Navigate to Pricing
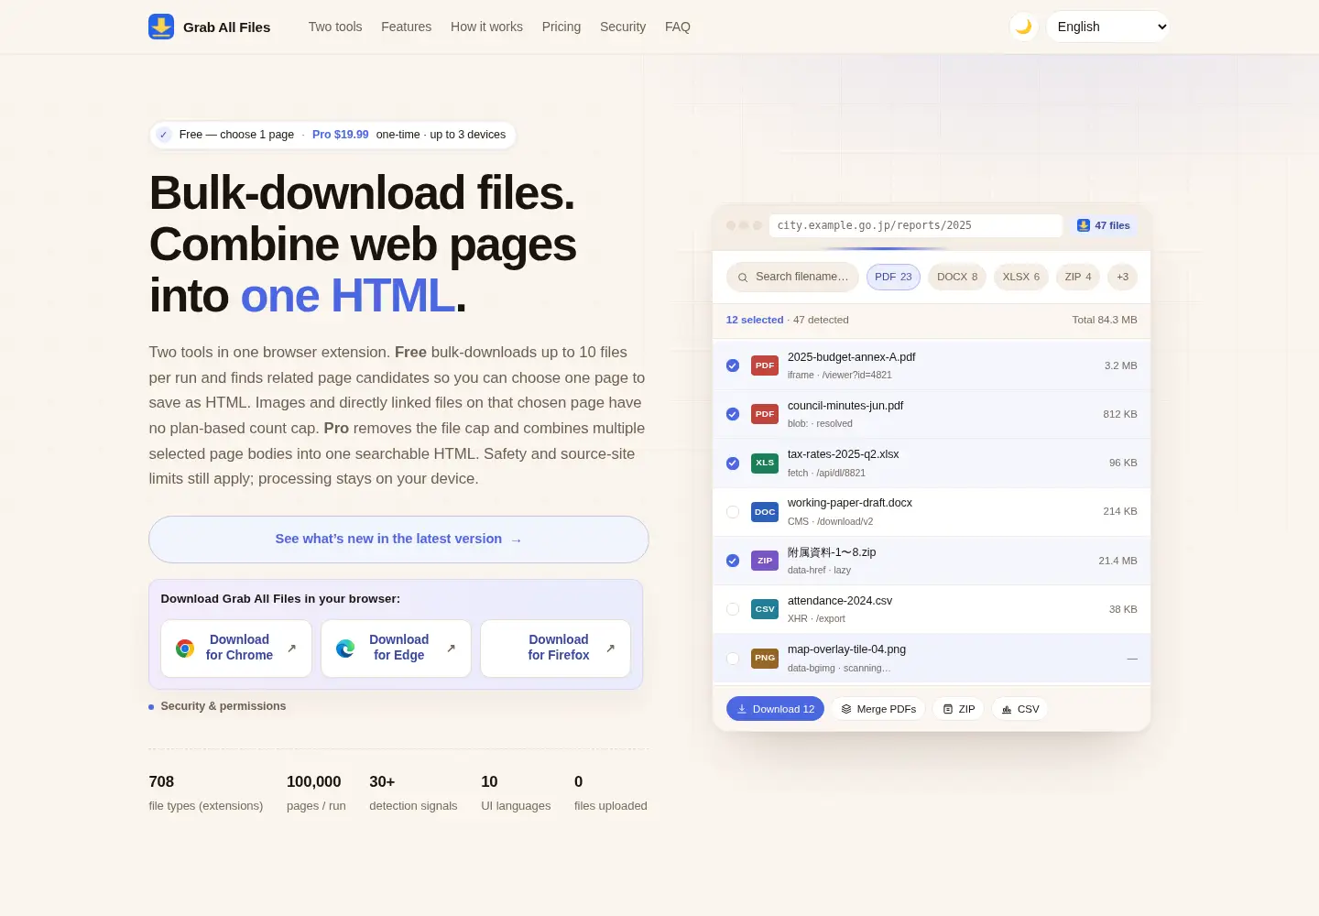This screenshot has height=916, width=1319. click(561, 27)
